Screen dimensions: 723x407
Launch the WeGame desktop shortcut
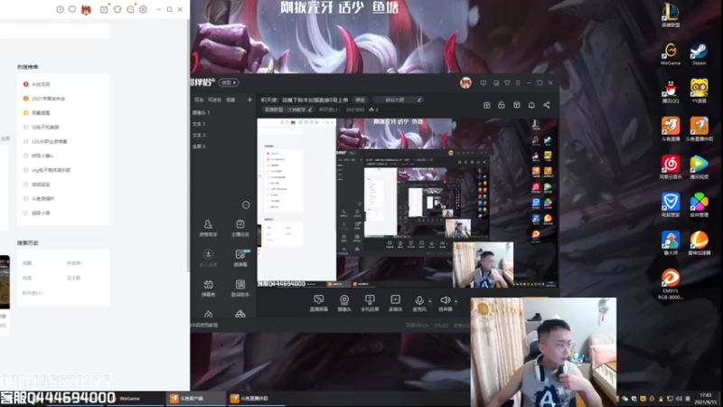pyautogui.click(x=671, y=54)
